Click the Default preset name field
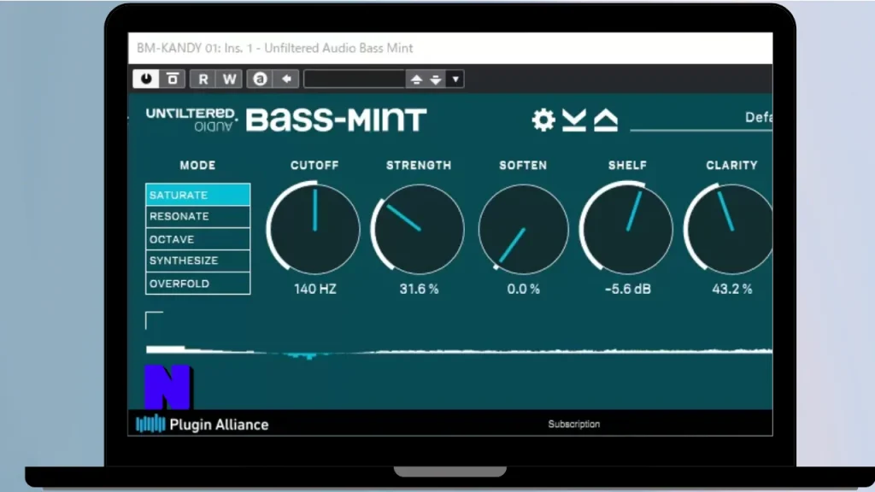The image size is (875, 492). [702, 118]
